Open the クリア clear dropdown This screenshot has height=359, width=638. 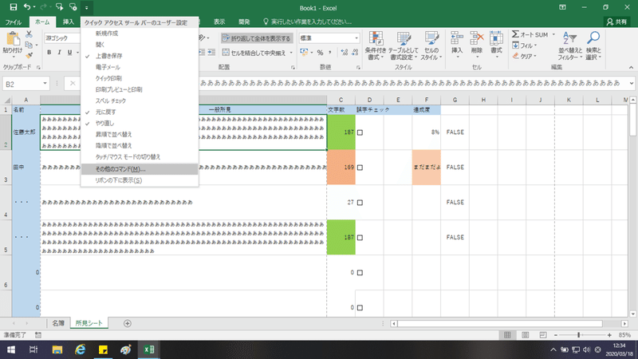pos(525,56)
